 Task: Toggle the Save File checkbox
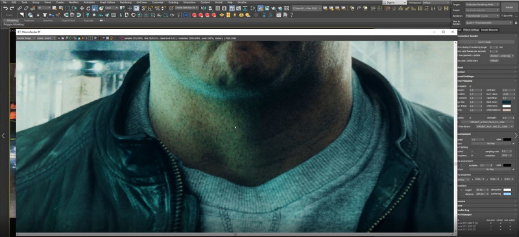point(502,16)
